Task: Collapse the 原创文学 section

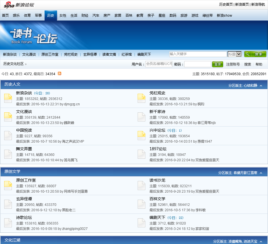Action: (x=261, y=173)
